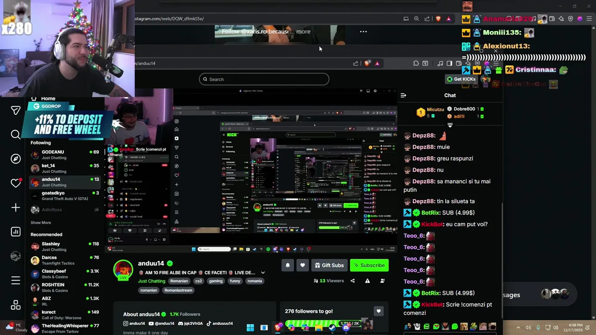The height and width of the screenshot is (335, 596).
Task: Follow anduu14 with heart button
Action: pyautogui.click(x=302, y=265)
